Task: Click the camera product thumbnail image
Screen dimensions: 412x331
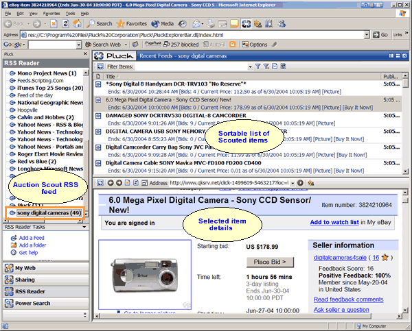Action: click(x=145, y=275)
